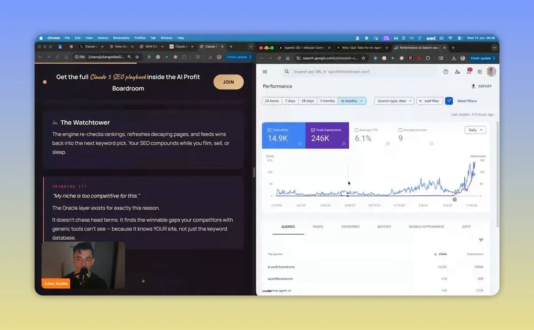
Task: Toggle Total impressions metric checkbox
Action: point(313,130)
